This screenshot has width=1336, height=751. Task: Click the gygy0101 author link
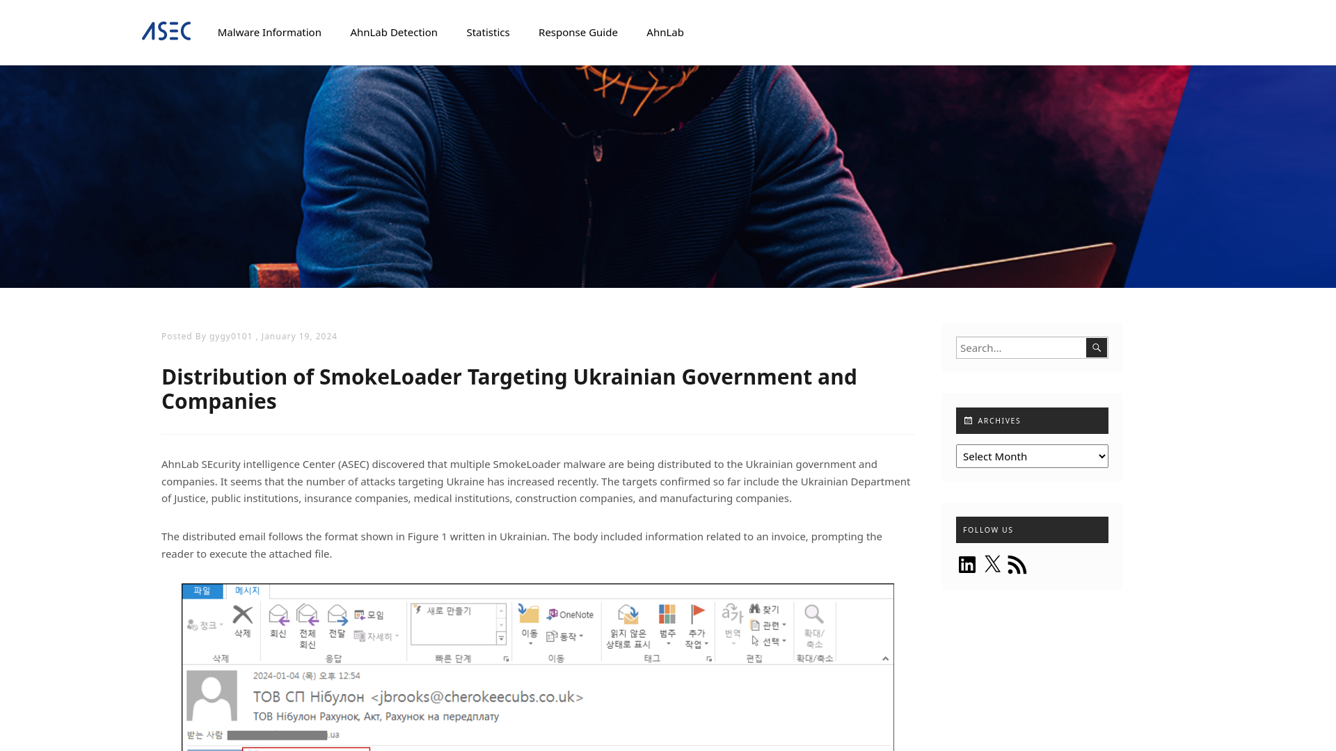click(x=230, y=336)
